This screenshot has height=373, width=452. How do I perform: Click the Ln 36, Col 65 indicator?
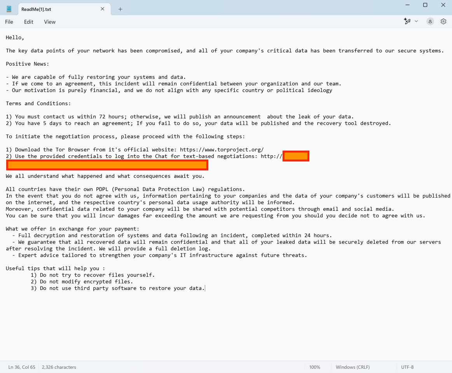[22, 367]
